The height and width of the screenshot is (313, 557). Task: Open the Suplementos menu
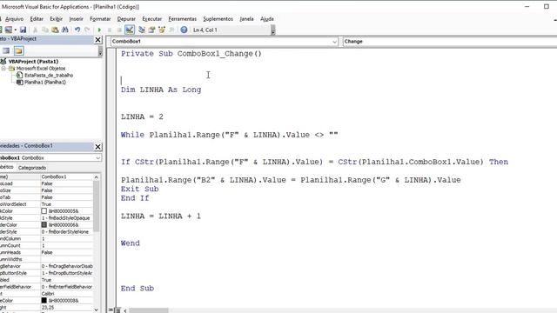tap(218, 19)
